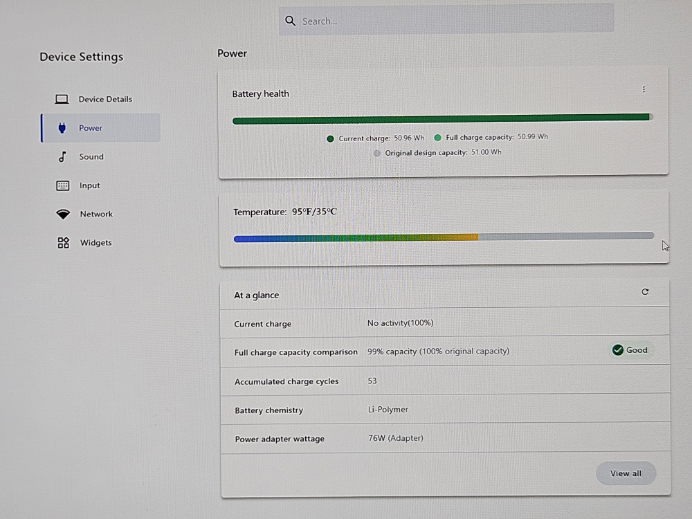Click the laptop icon for Device Details
The image size is (692, 519).
[x=62, y=99]
